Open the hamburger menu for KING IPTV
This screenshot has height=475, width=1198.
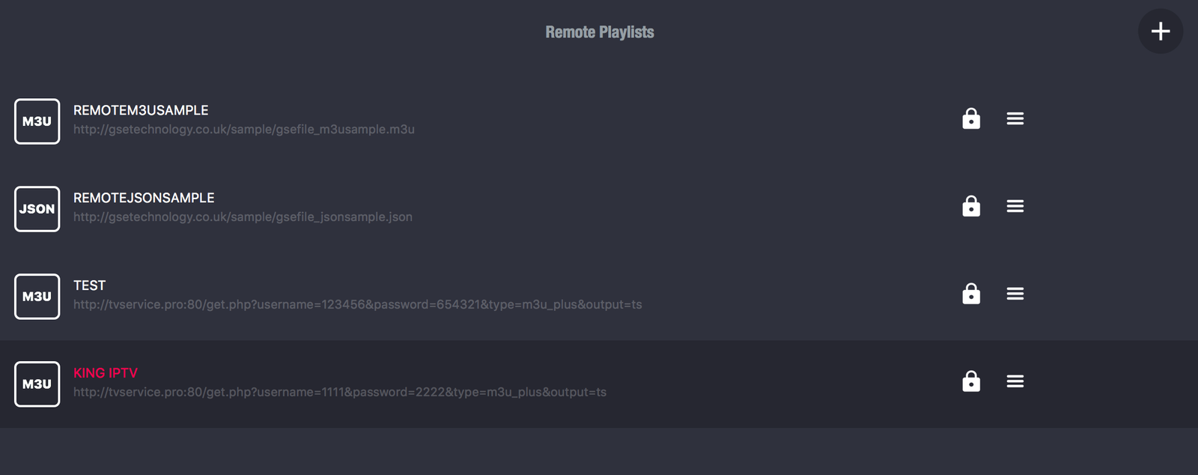[x=1015, y=381]
